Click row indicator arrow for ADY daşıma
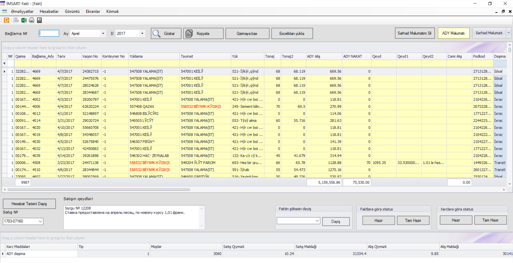513x263 pixels. [3, 254]
